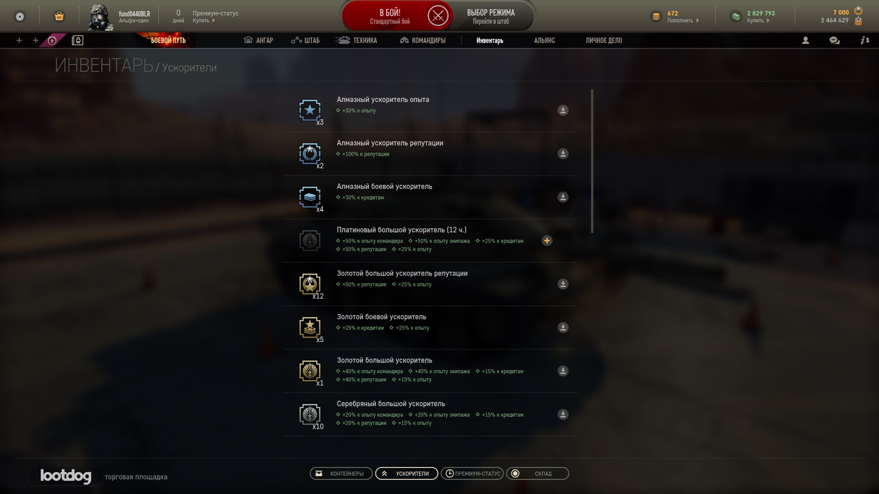The height and width of the screenshot is (494, 879).
Task: Open the Склад tab
Action: coord(537,473)
